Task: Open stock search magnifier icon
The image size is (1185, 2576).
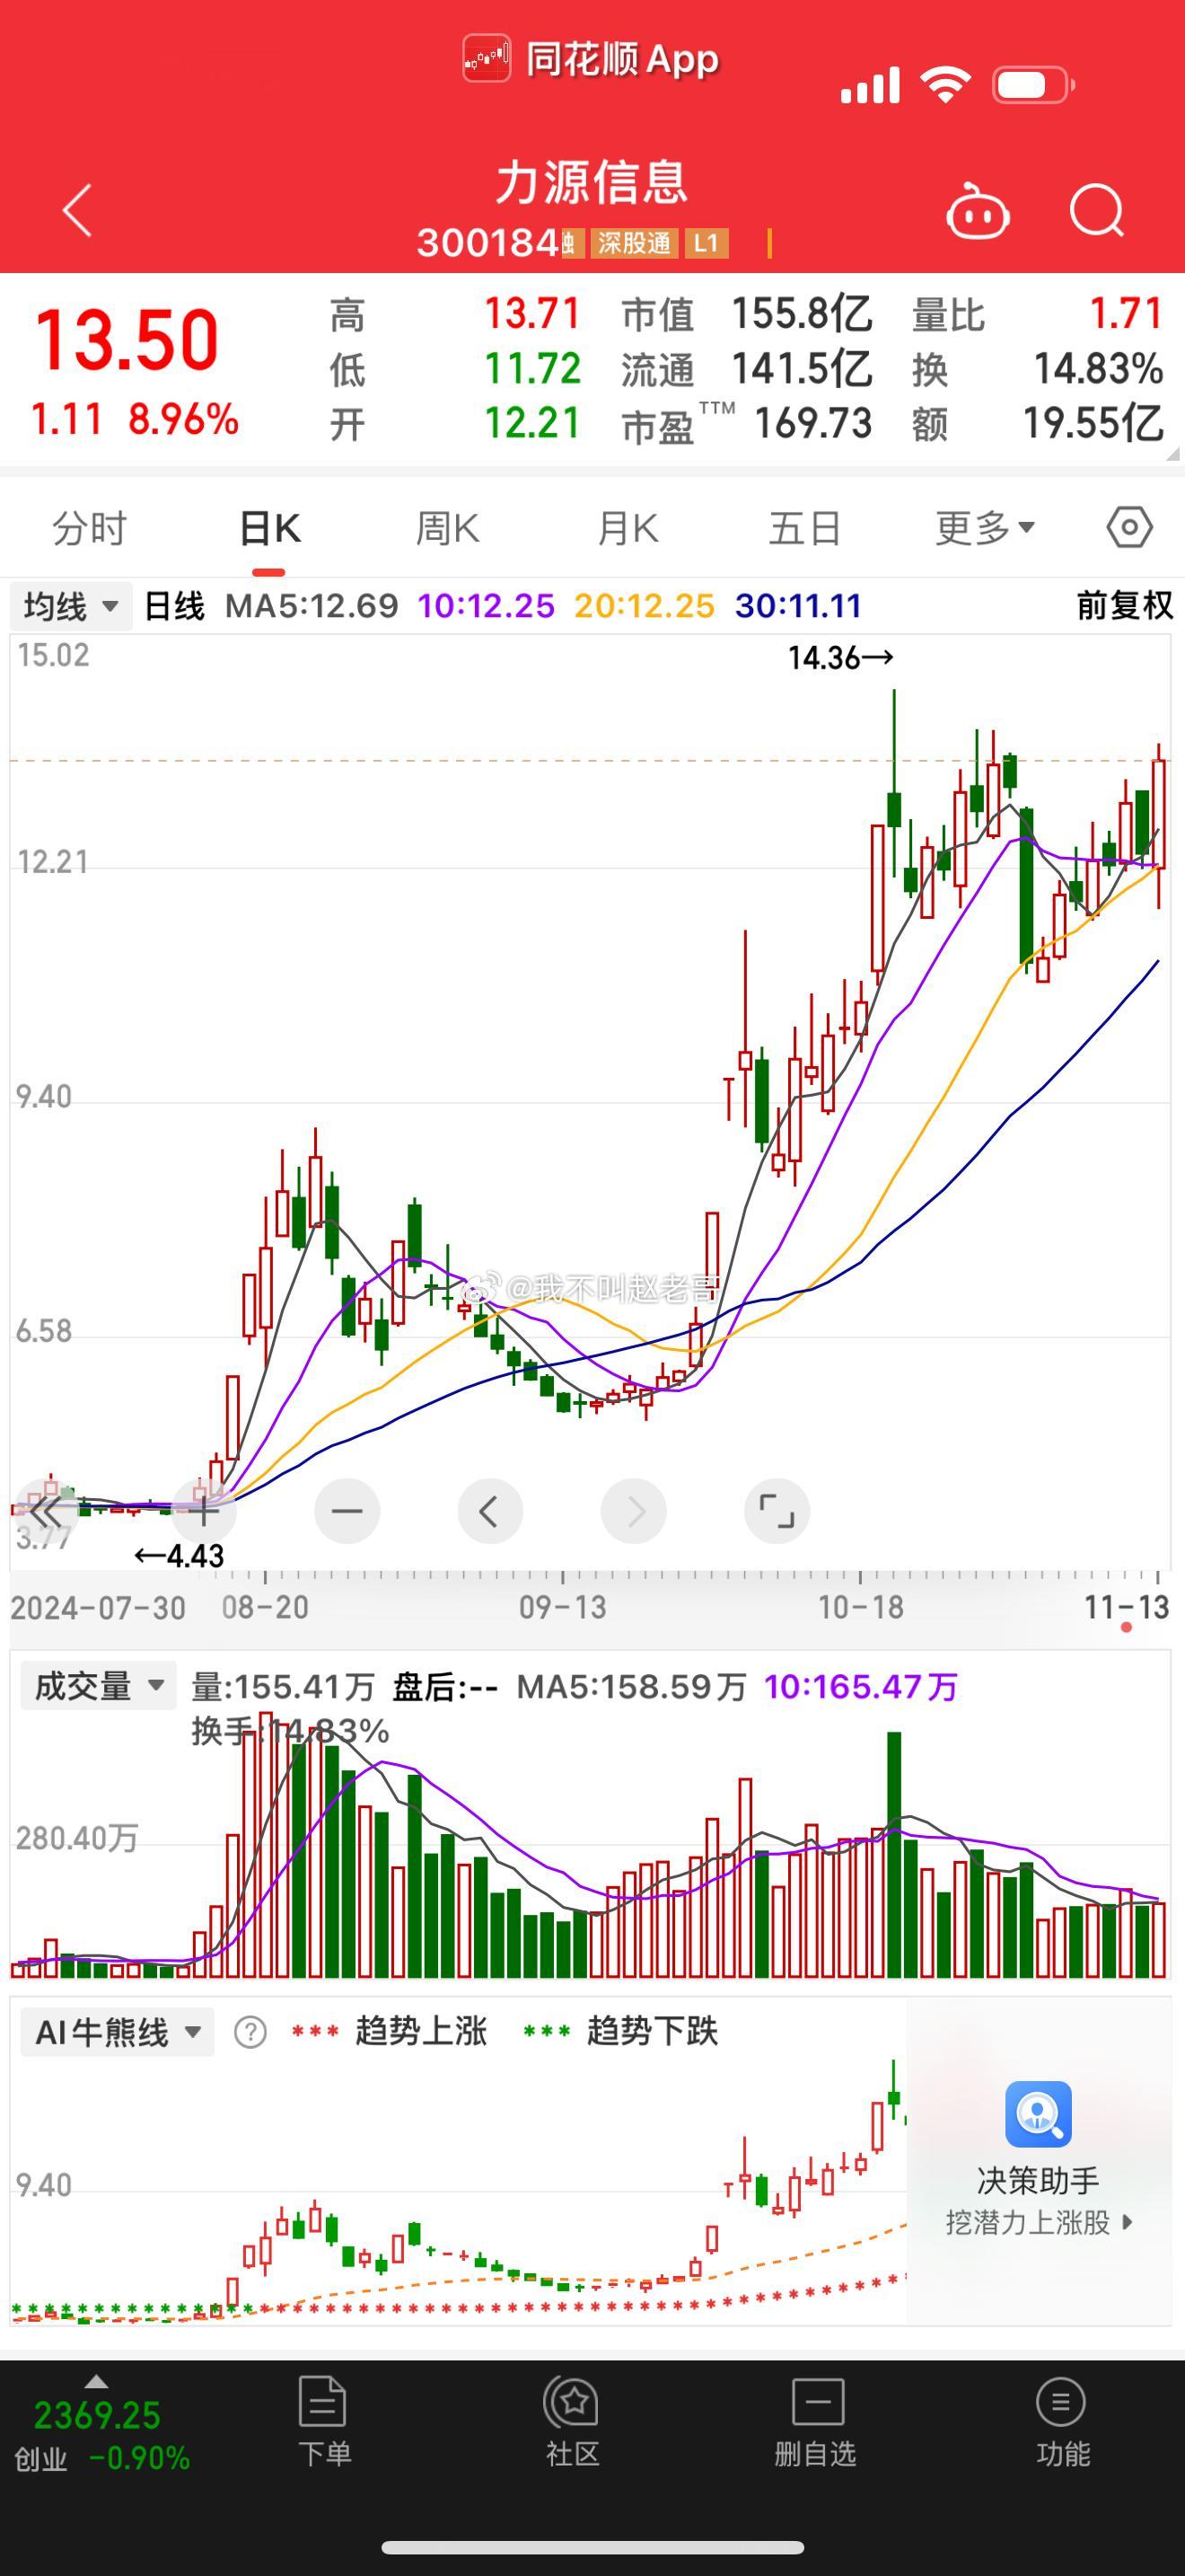Action: (x=1097, y=211)
